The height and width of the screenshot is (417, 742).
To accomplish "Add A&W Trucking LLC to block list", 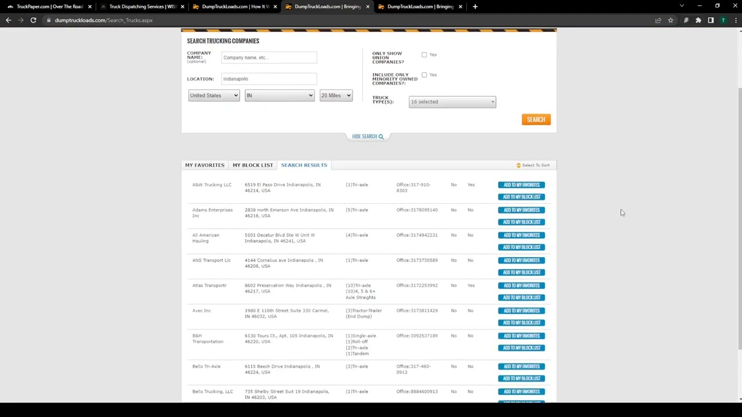I will point(521,197).
